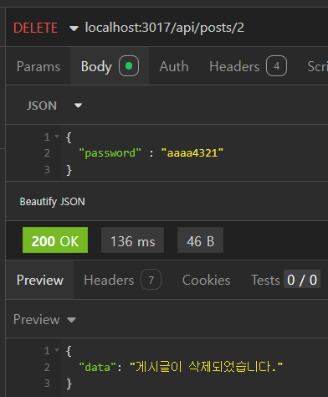Switch to response Preview tab

[x=40, y=280]
